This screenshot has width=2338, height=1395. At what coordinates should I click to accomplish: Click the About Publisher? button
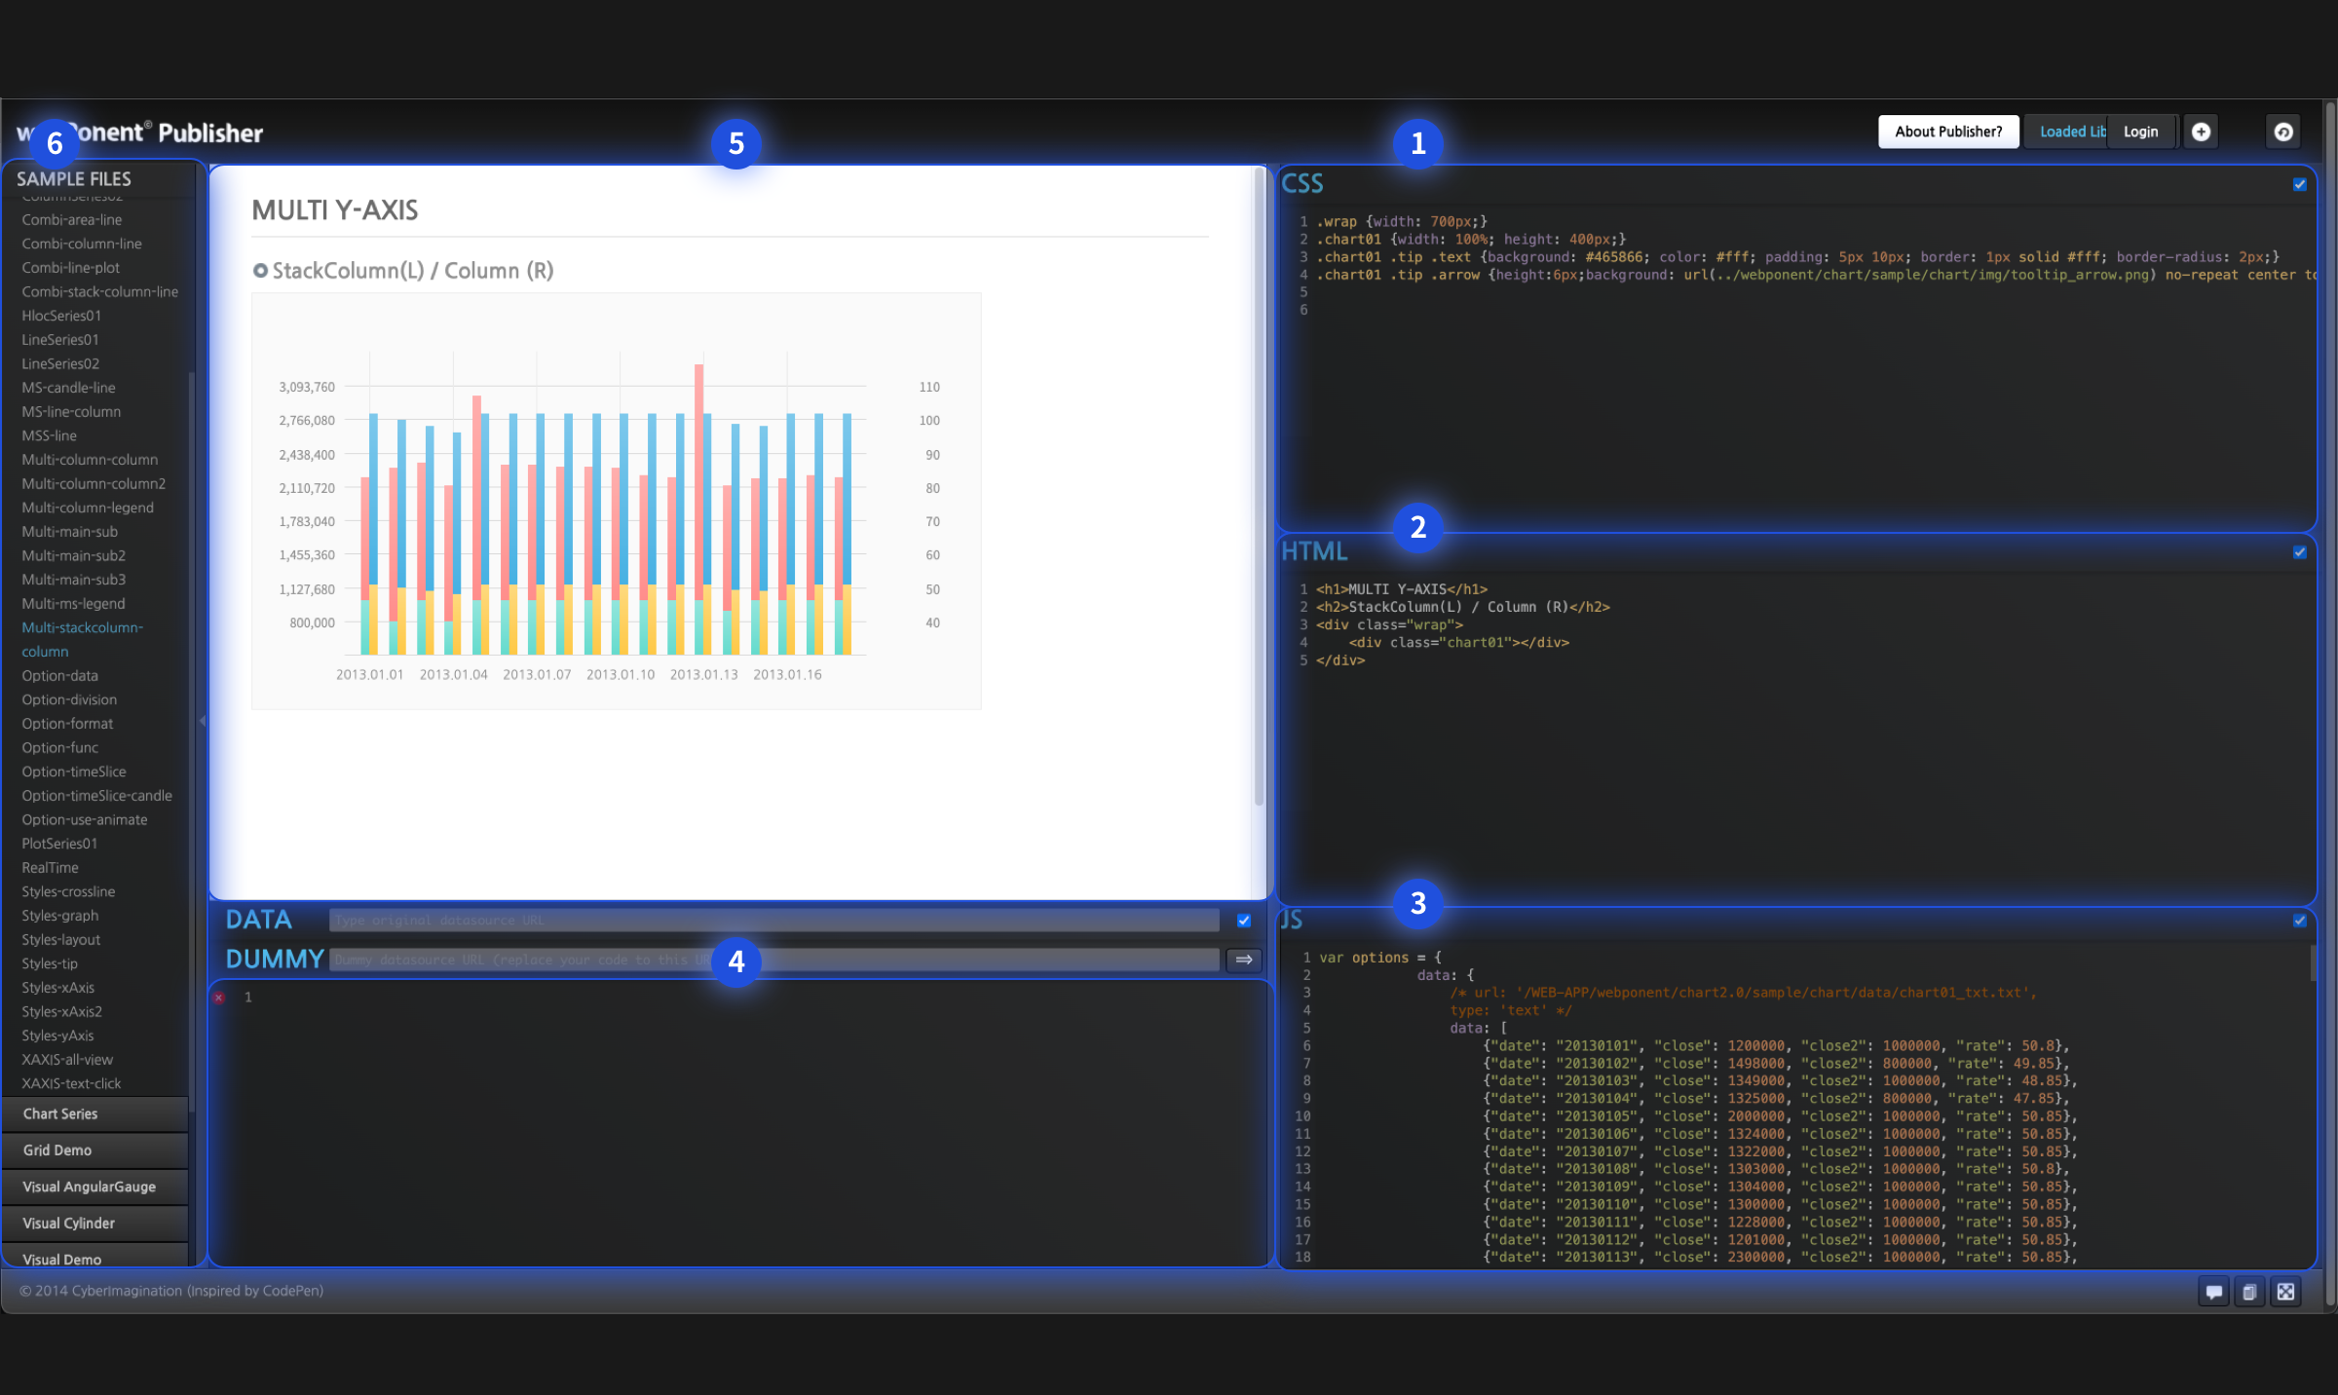[1947, 132]
